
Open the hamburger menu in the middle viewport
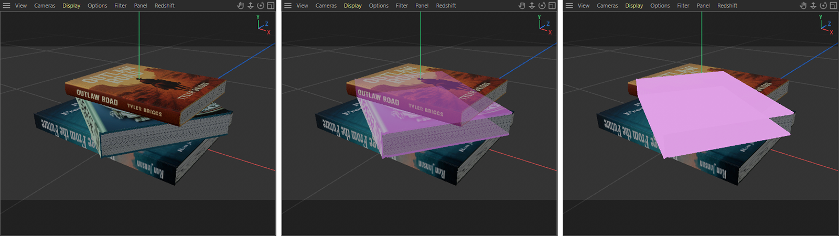(288, 6)
